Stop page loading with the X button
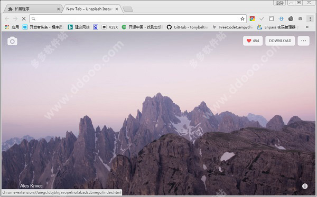The image size is (317, 197). [24, 18]
